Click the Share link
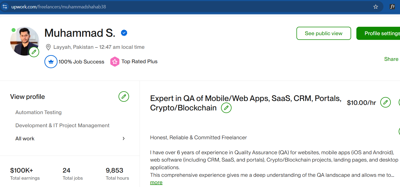 pyautogui.click(x=391, y=59)
